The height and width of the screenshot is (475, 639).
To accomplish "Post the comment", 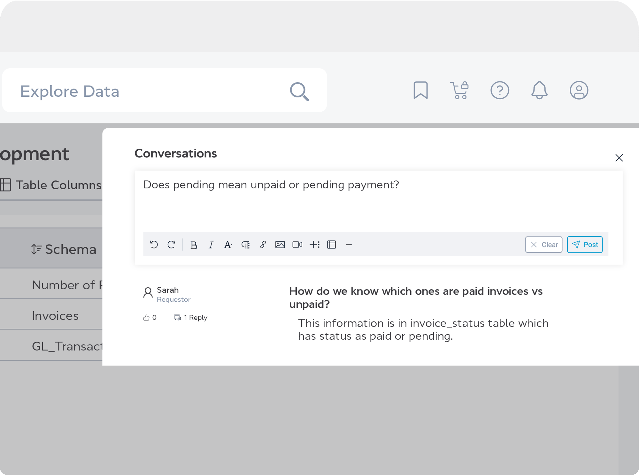I will [x=585, y=245].
